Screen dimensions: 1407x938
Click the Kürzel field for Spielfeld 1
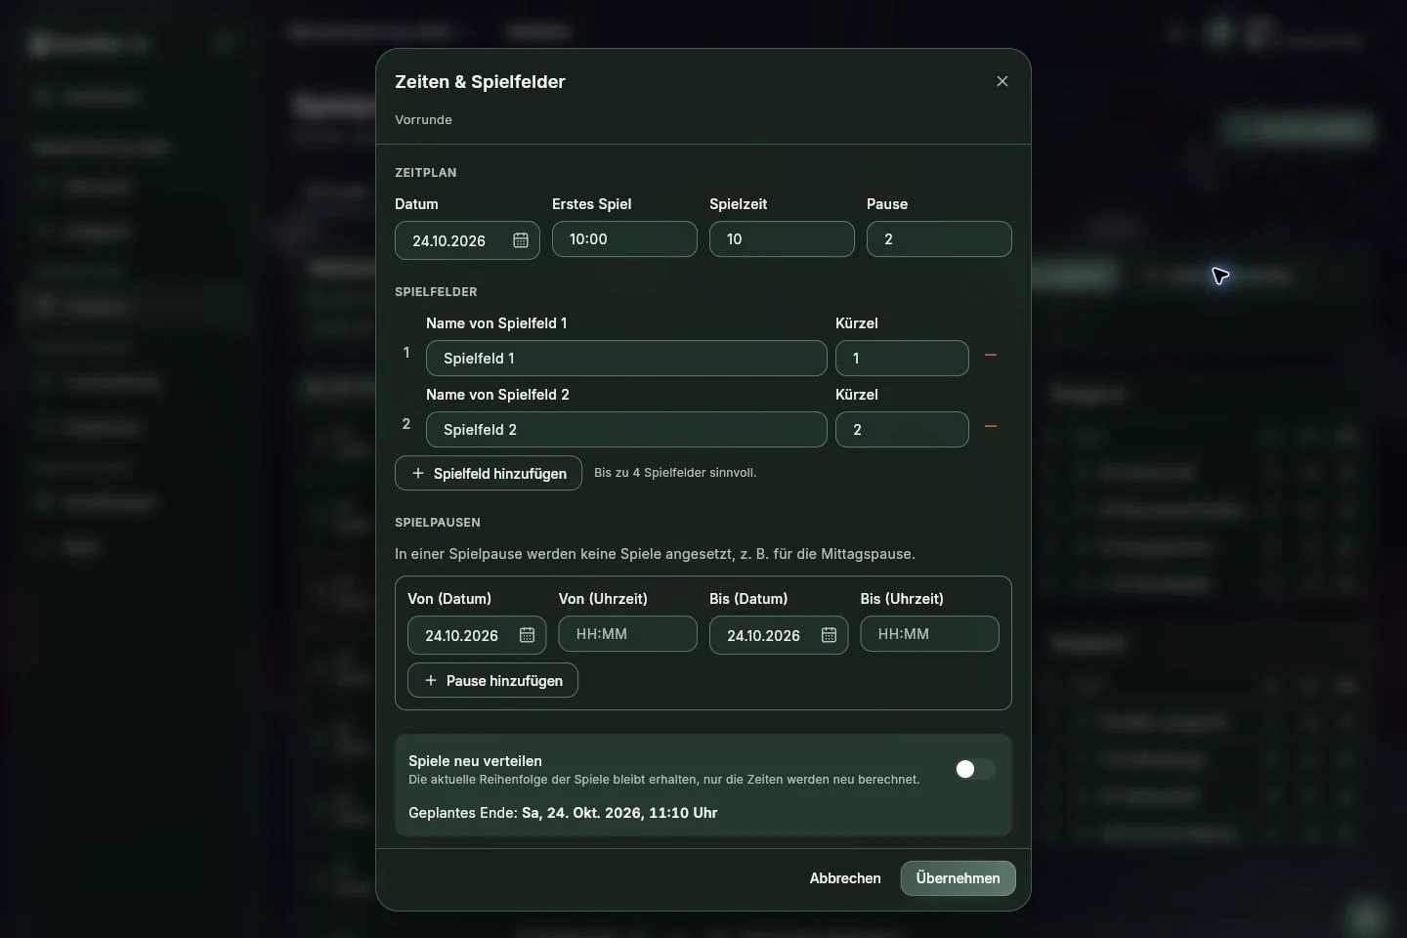902,359
